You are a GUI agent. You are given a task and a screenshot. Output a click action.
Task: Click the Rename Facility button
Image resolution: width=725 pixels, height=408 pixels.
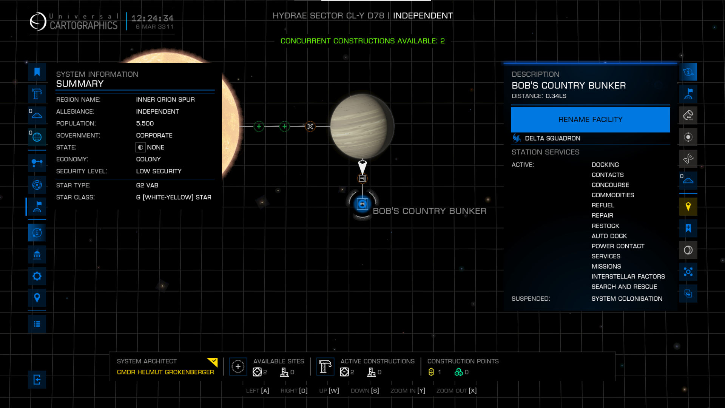[x=590, y=119]
